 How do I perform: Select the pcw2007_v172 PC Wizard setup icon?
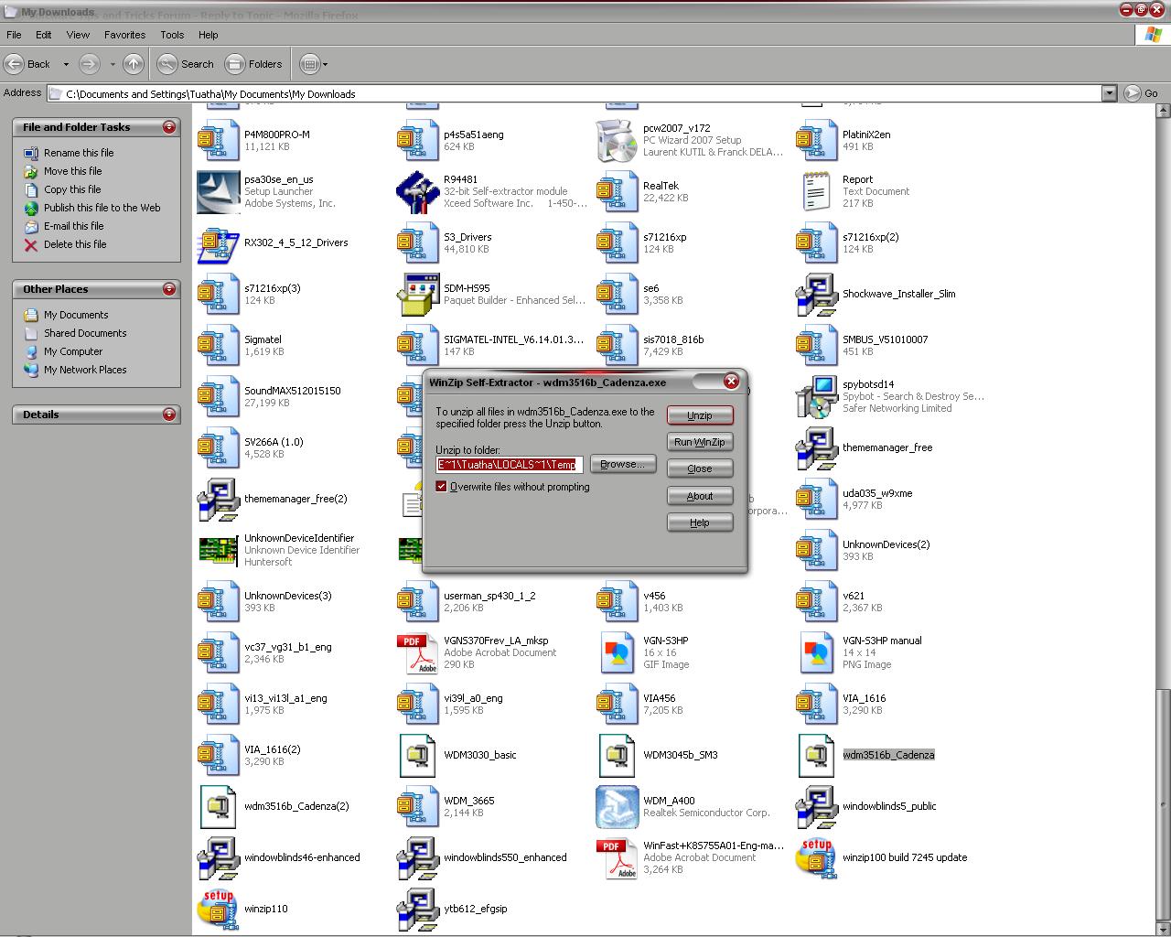tap(618, 140)
